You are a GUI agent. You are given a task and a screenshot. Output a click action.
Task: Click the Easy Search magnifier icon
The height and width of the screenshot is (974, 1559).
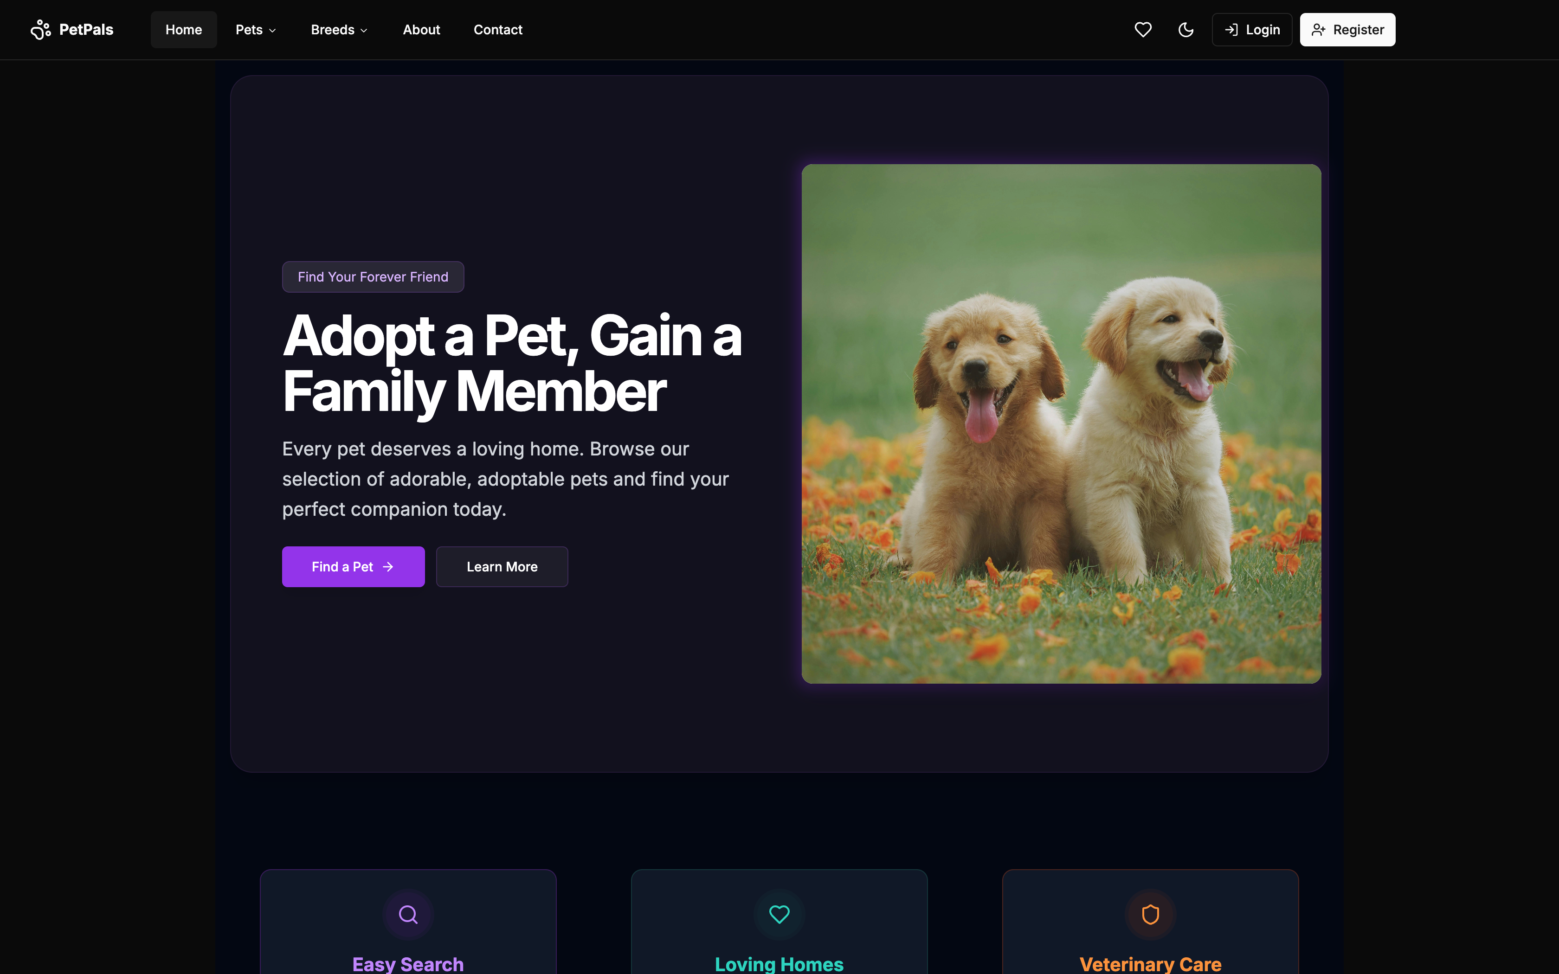[408, 914]
